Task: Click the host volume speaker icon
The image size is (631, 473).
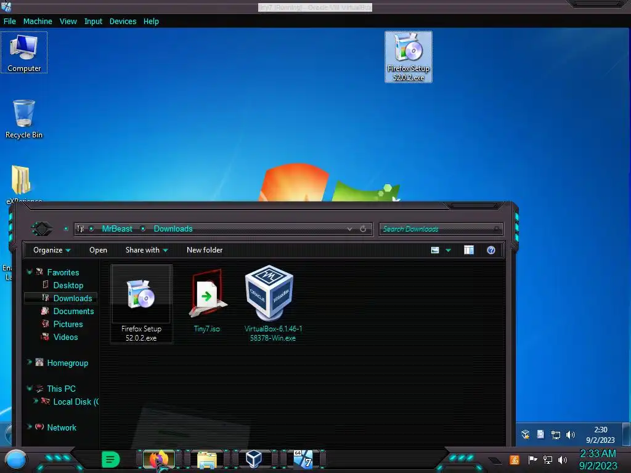Action: tap(563, 459)
